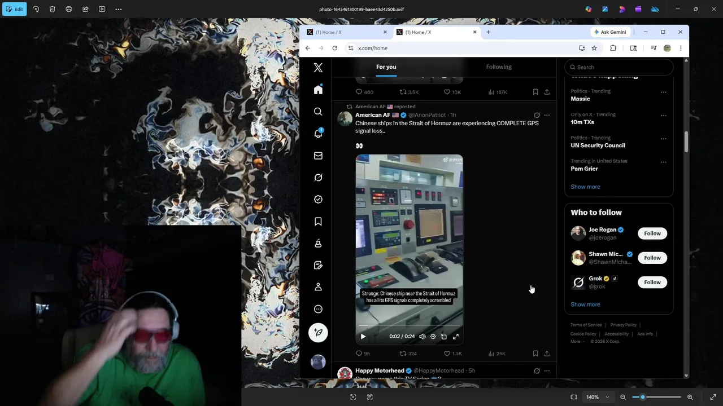Open Chrome three-dot menu

pyautogui.click(x=681, y=48)
